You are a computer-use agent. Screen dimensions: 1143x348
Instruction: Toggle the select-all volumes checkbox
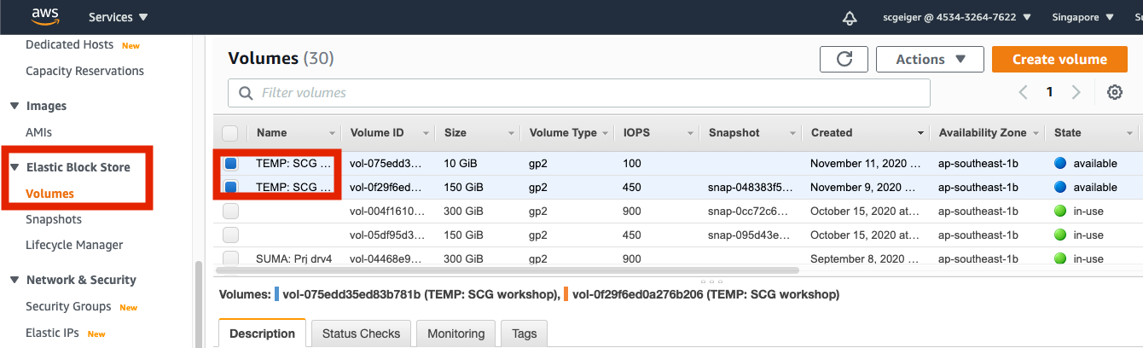point(230,133)
